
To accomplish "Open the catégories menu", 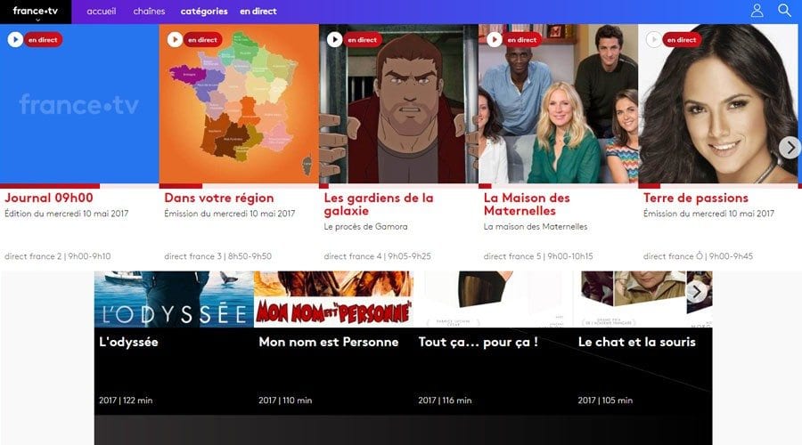I will (204, 11).
